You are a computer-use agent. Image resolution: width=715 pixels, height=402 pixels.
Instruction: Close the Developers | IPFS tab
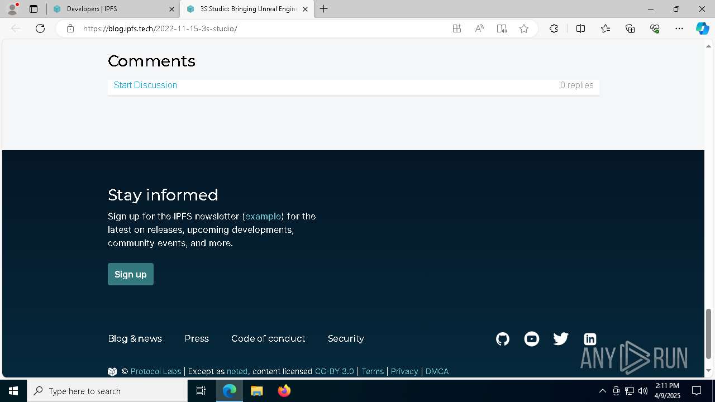(171, 9)
